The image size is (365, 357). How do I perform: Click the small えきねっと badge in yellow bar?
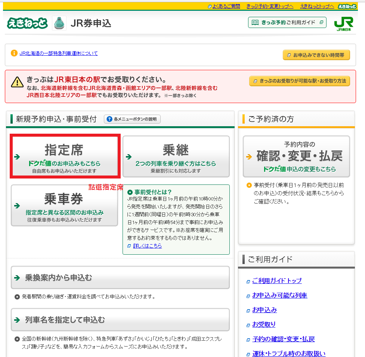click(x=347, y=6)
